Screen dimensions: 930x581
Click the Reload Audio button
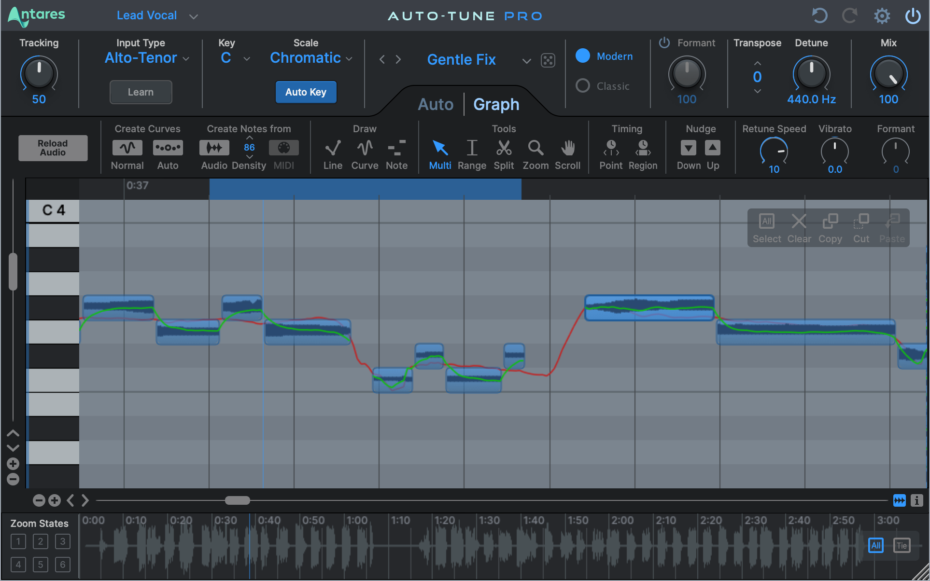click(x=53, y=148)
